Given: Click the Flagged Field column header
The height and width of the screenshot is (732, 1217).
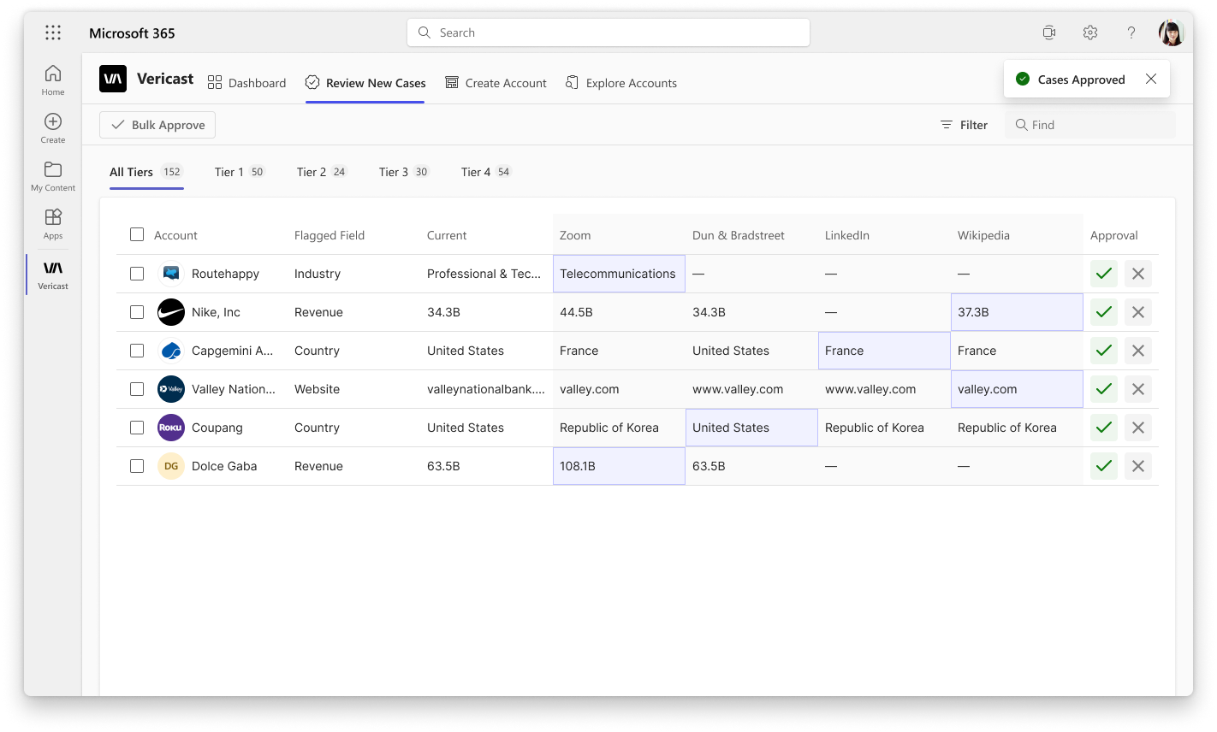Looking at the screenshot, I should pyautogui.click(x=329, y=235).
